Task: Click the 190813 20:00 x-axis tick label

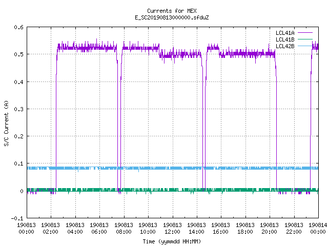Action: coord(269,229)
